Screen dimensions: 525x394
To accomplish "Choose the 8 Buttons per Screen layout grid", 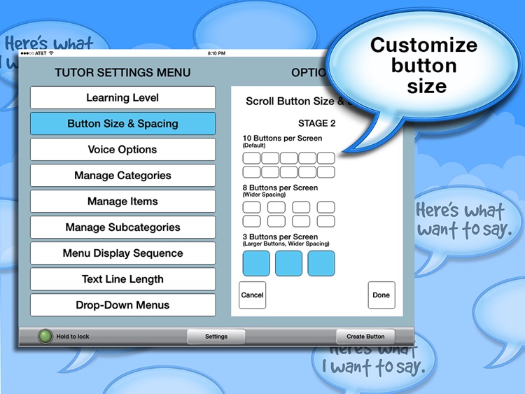I will tap(288, 214).
